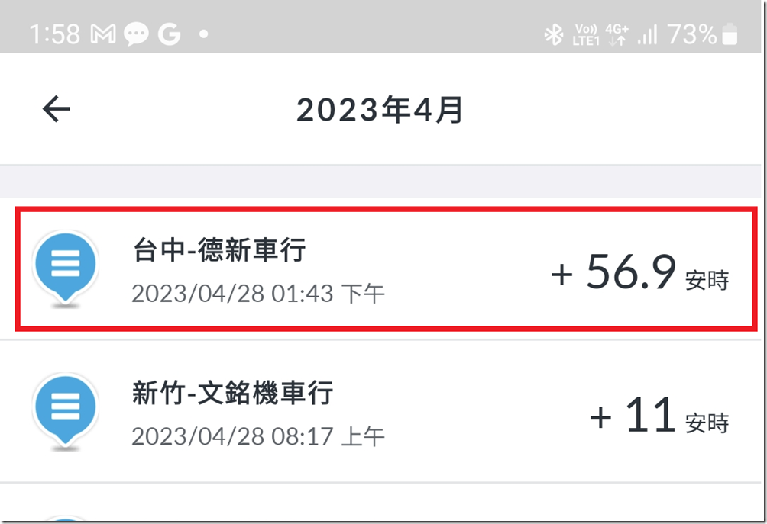
Task: Tap the battery icon in status bar
Action: [731, 34]
